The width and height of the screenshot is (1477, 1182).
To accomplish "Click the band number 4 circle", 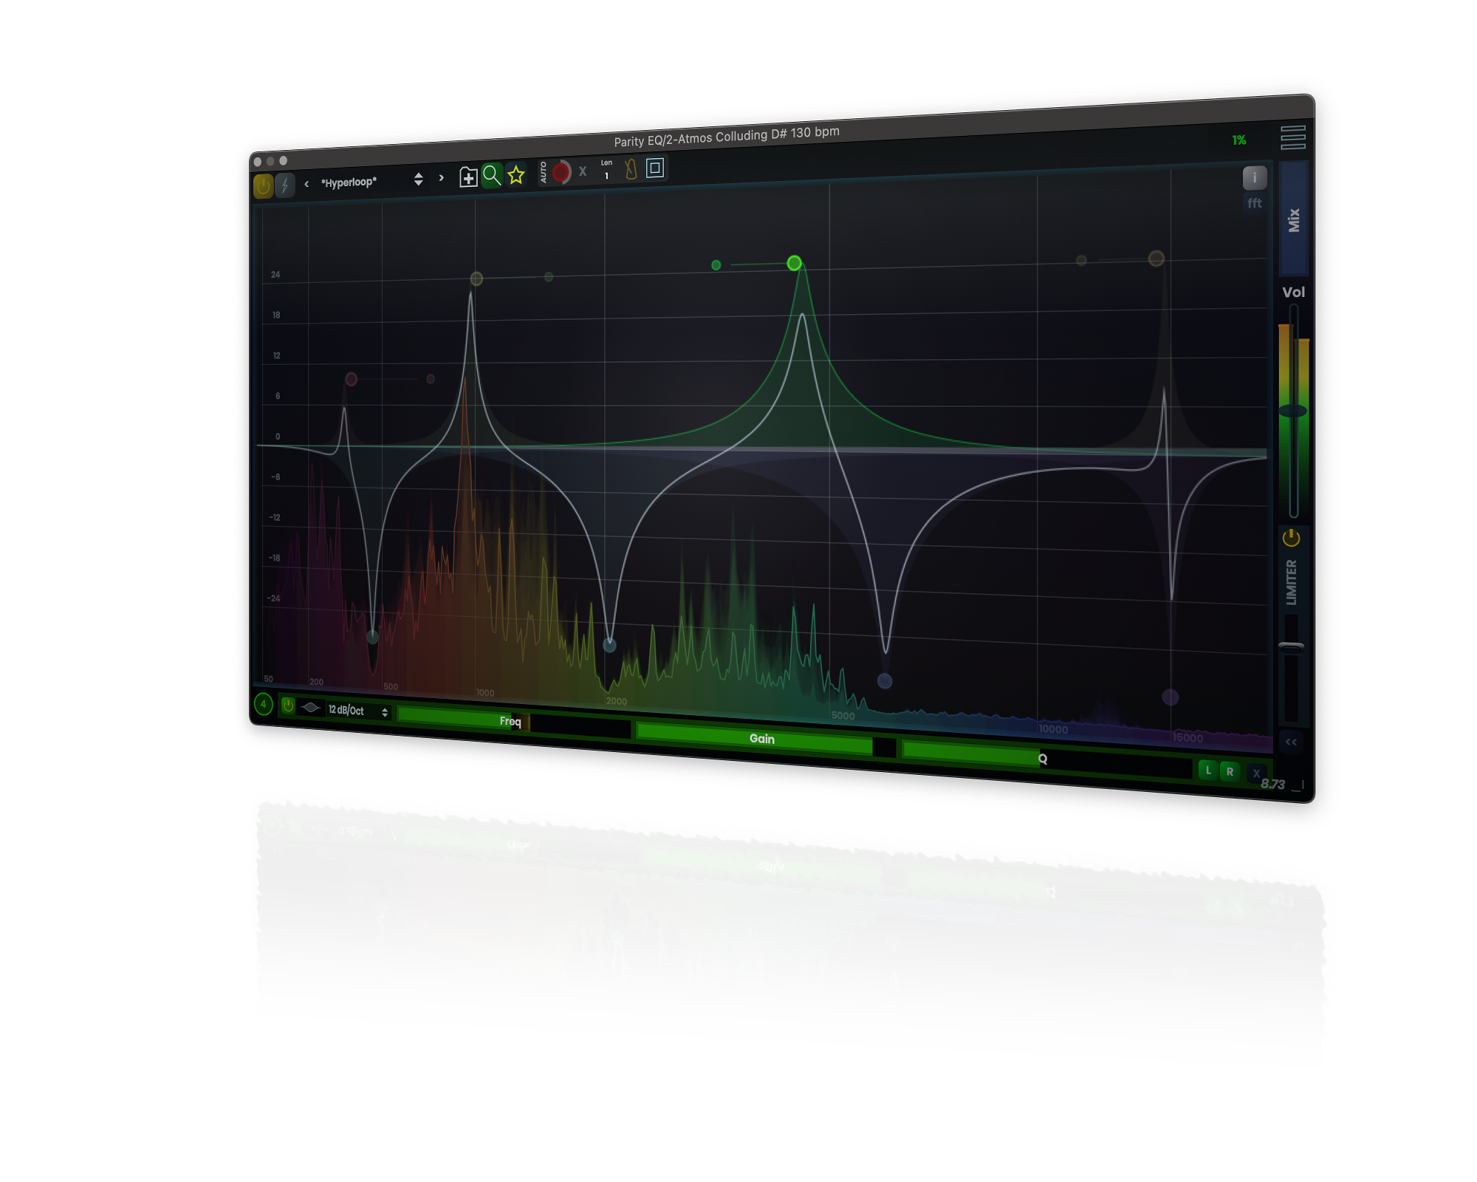I will pos(263,705).
